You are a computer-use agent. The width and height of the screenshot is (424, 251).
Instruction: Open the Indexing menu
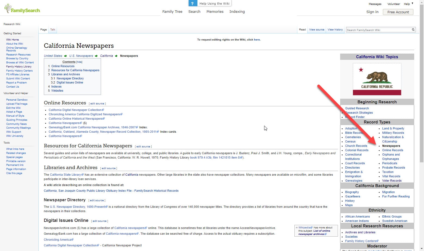(x=237, y=11)
